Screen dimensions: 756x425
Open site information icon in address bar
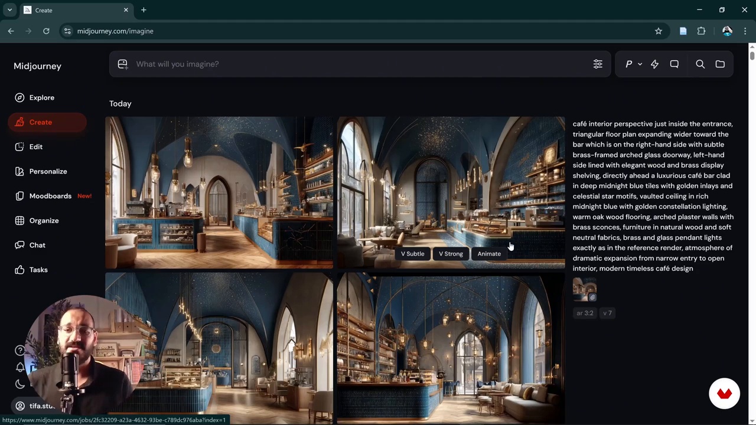point(67,31)
